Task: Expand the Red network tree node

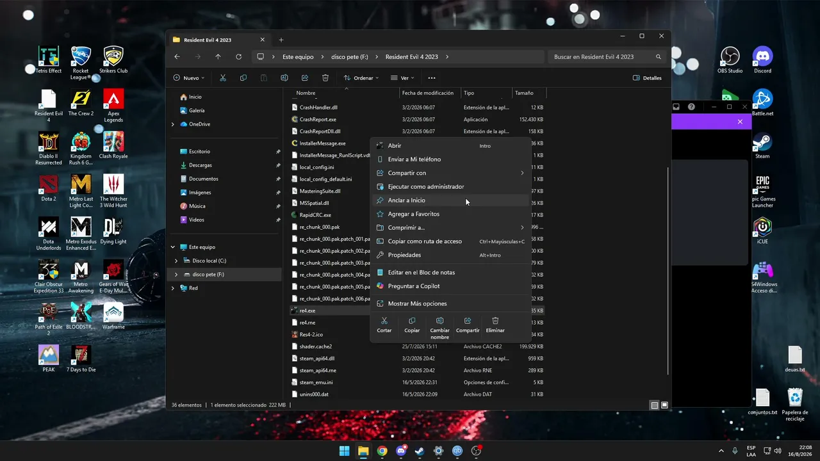Action: [x=173, y=288]
